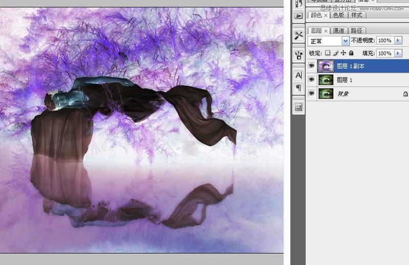
Task: Close the 颜色 tab with its x
Action: tap(326, 16)
